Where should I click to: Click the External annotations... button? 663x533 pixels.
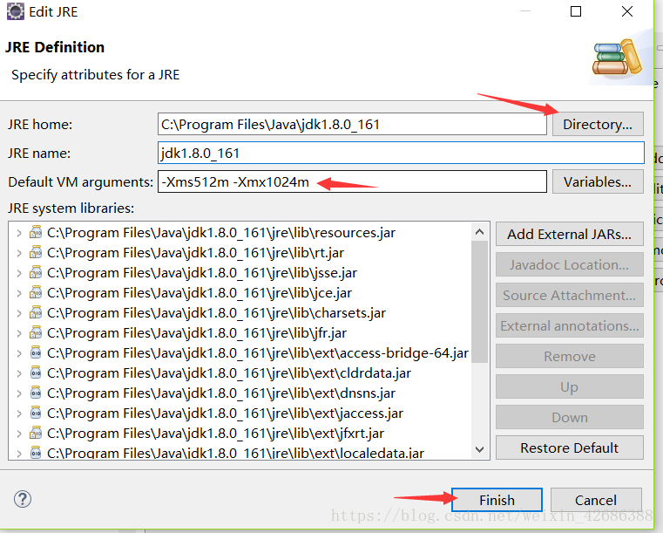click(x=570, y=325)
